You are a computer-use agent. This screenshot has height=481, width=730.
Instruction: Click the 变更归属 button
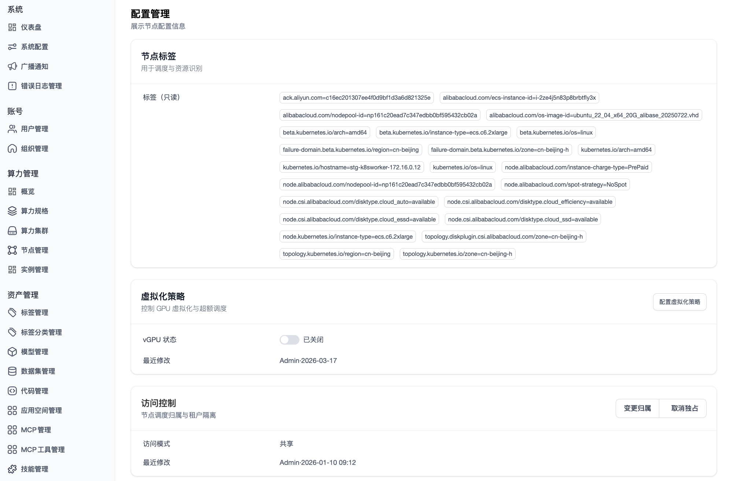(x=637, y=408)
